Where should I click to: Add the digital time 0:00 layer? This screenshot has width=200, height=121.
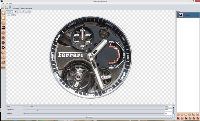click(x=3, y=67)
